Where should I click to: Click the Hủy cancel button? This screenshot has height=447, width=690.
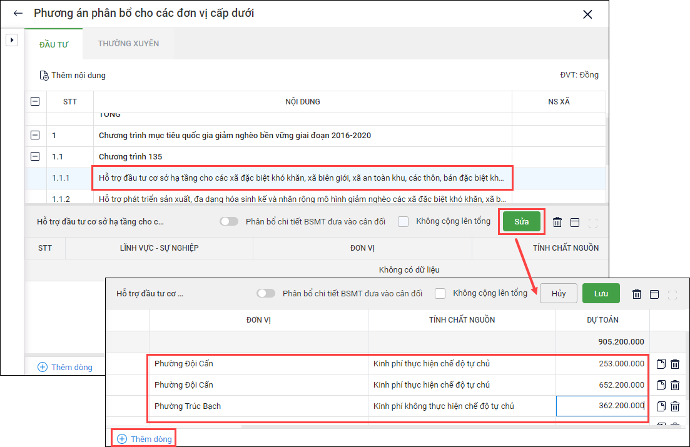(x=559, y=293)
